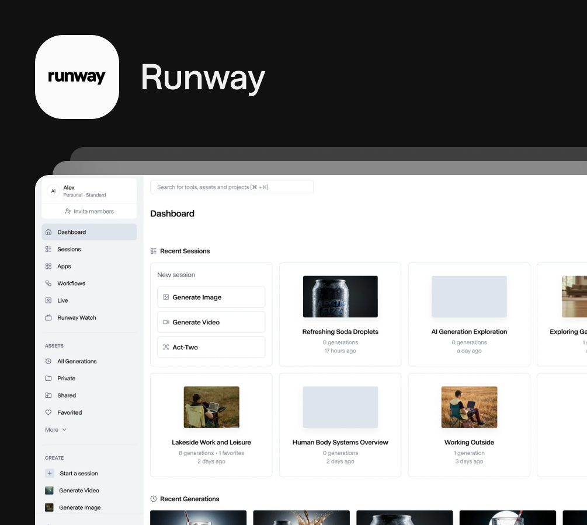Viewport: 587px width, 525px height.
Task: Click the Apps grid icon
Action: (48, 266)
